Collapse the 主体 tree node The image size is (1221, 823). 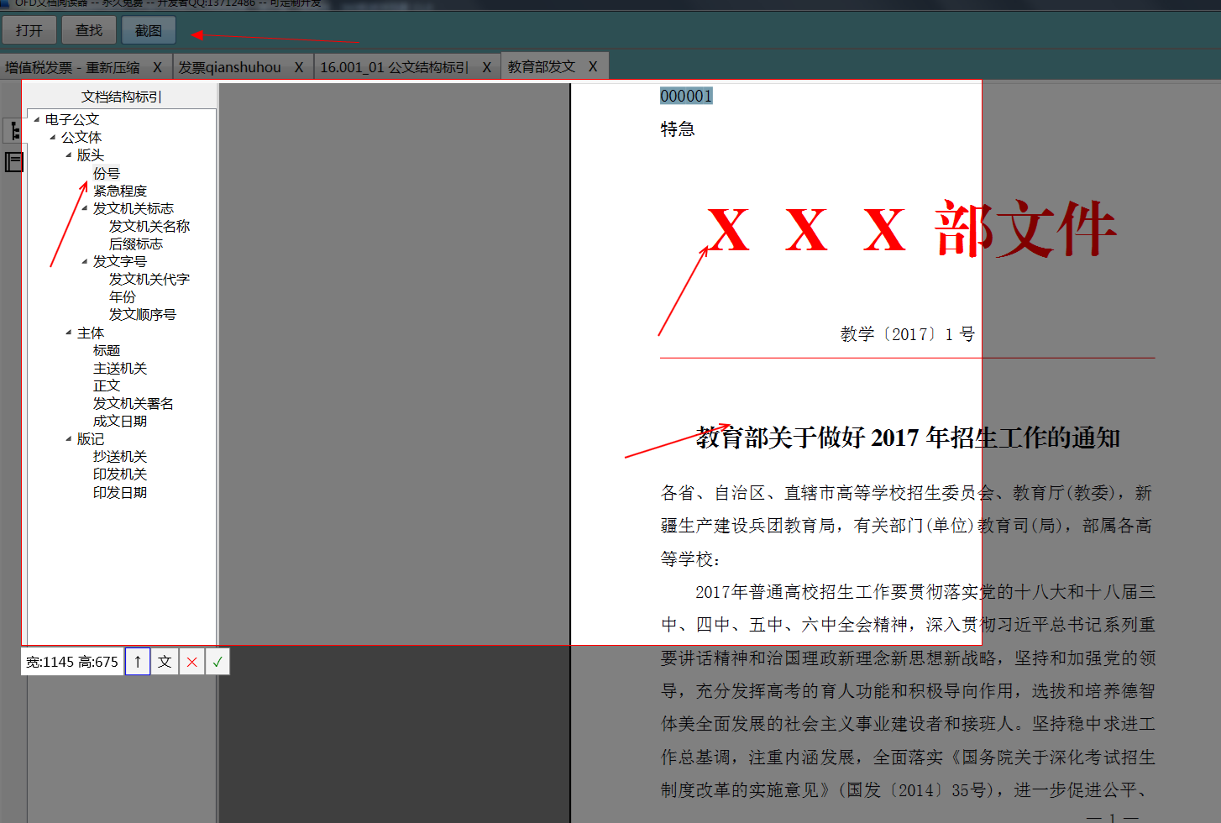69,333
